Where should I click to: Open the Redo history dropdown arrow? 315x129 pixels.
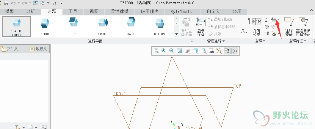(30, 3)
